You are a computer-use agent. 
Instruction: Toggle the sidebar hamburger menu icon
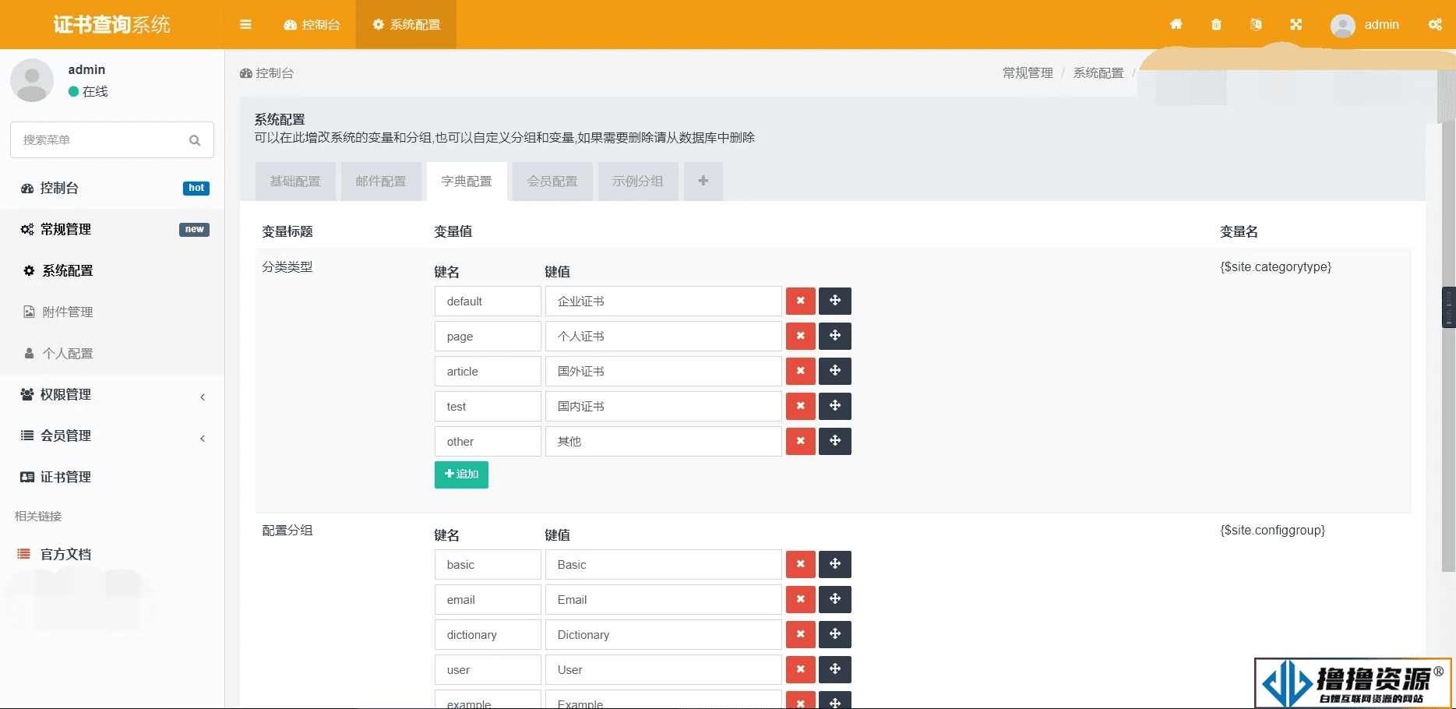click(x=245, y=24)
